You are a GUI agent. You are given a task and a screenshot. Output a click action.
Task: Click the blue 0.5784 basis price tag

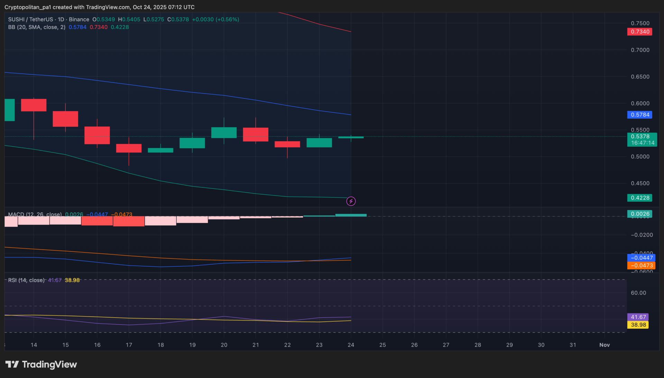(639, 115)
